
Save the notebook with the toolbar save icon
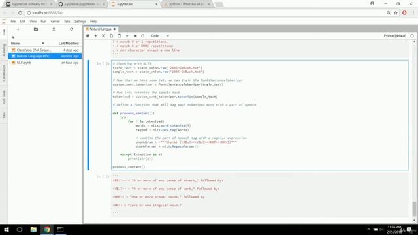[x=88, y=36]
